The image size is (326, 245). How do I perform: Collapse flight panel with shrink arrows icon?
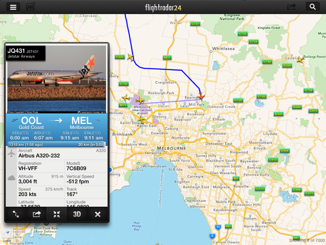click(x=57, y=214)
